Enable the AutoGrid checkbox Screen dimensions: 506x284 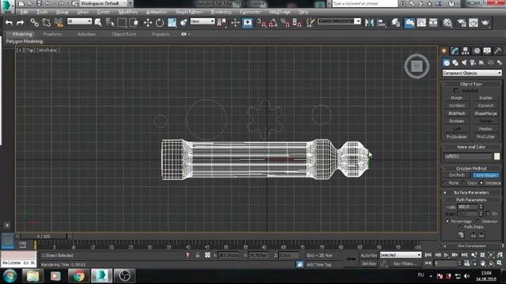point(455,91)
